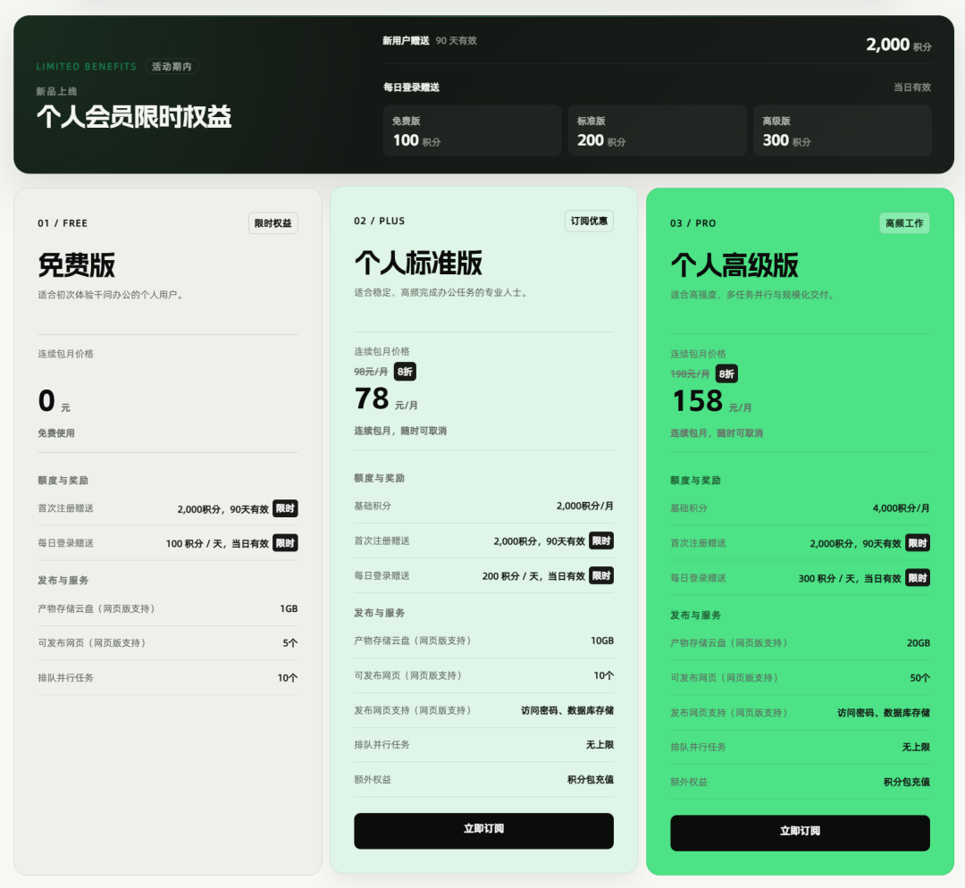This screenshot has height=888, width=965.
Task: Click the crossed-out 198元/月 original price
Action: [690, 374]
